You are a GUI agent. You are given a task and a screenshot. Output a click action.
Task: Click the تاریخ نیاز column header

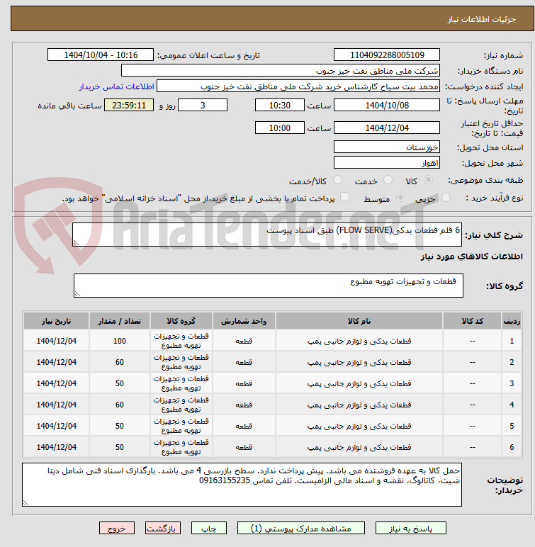(56, 321)
